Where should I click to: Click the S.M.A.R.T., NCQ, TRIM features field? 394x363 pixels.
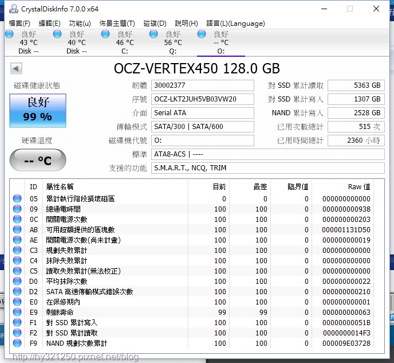tap(267, 168)
